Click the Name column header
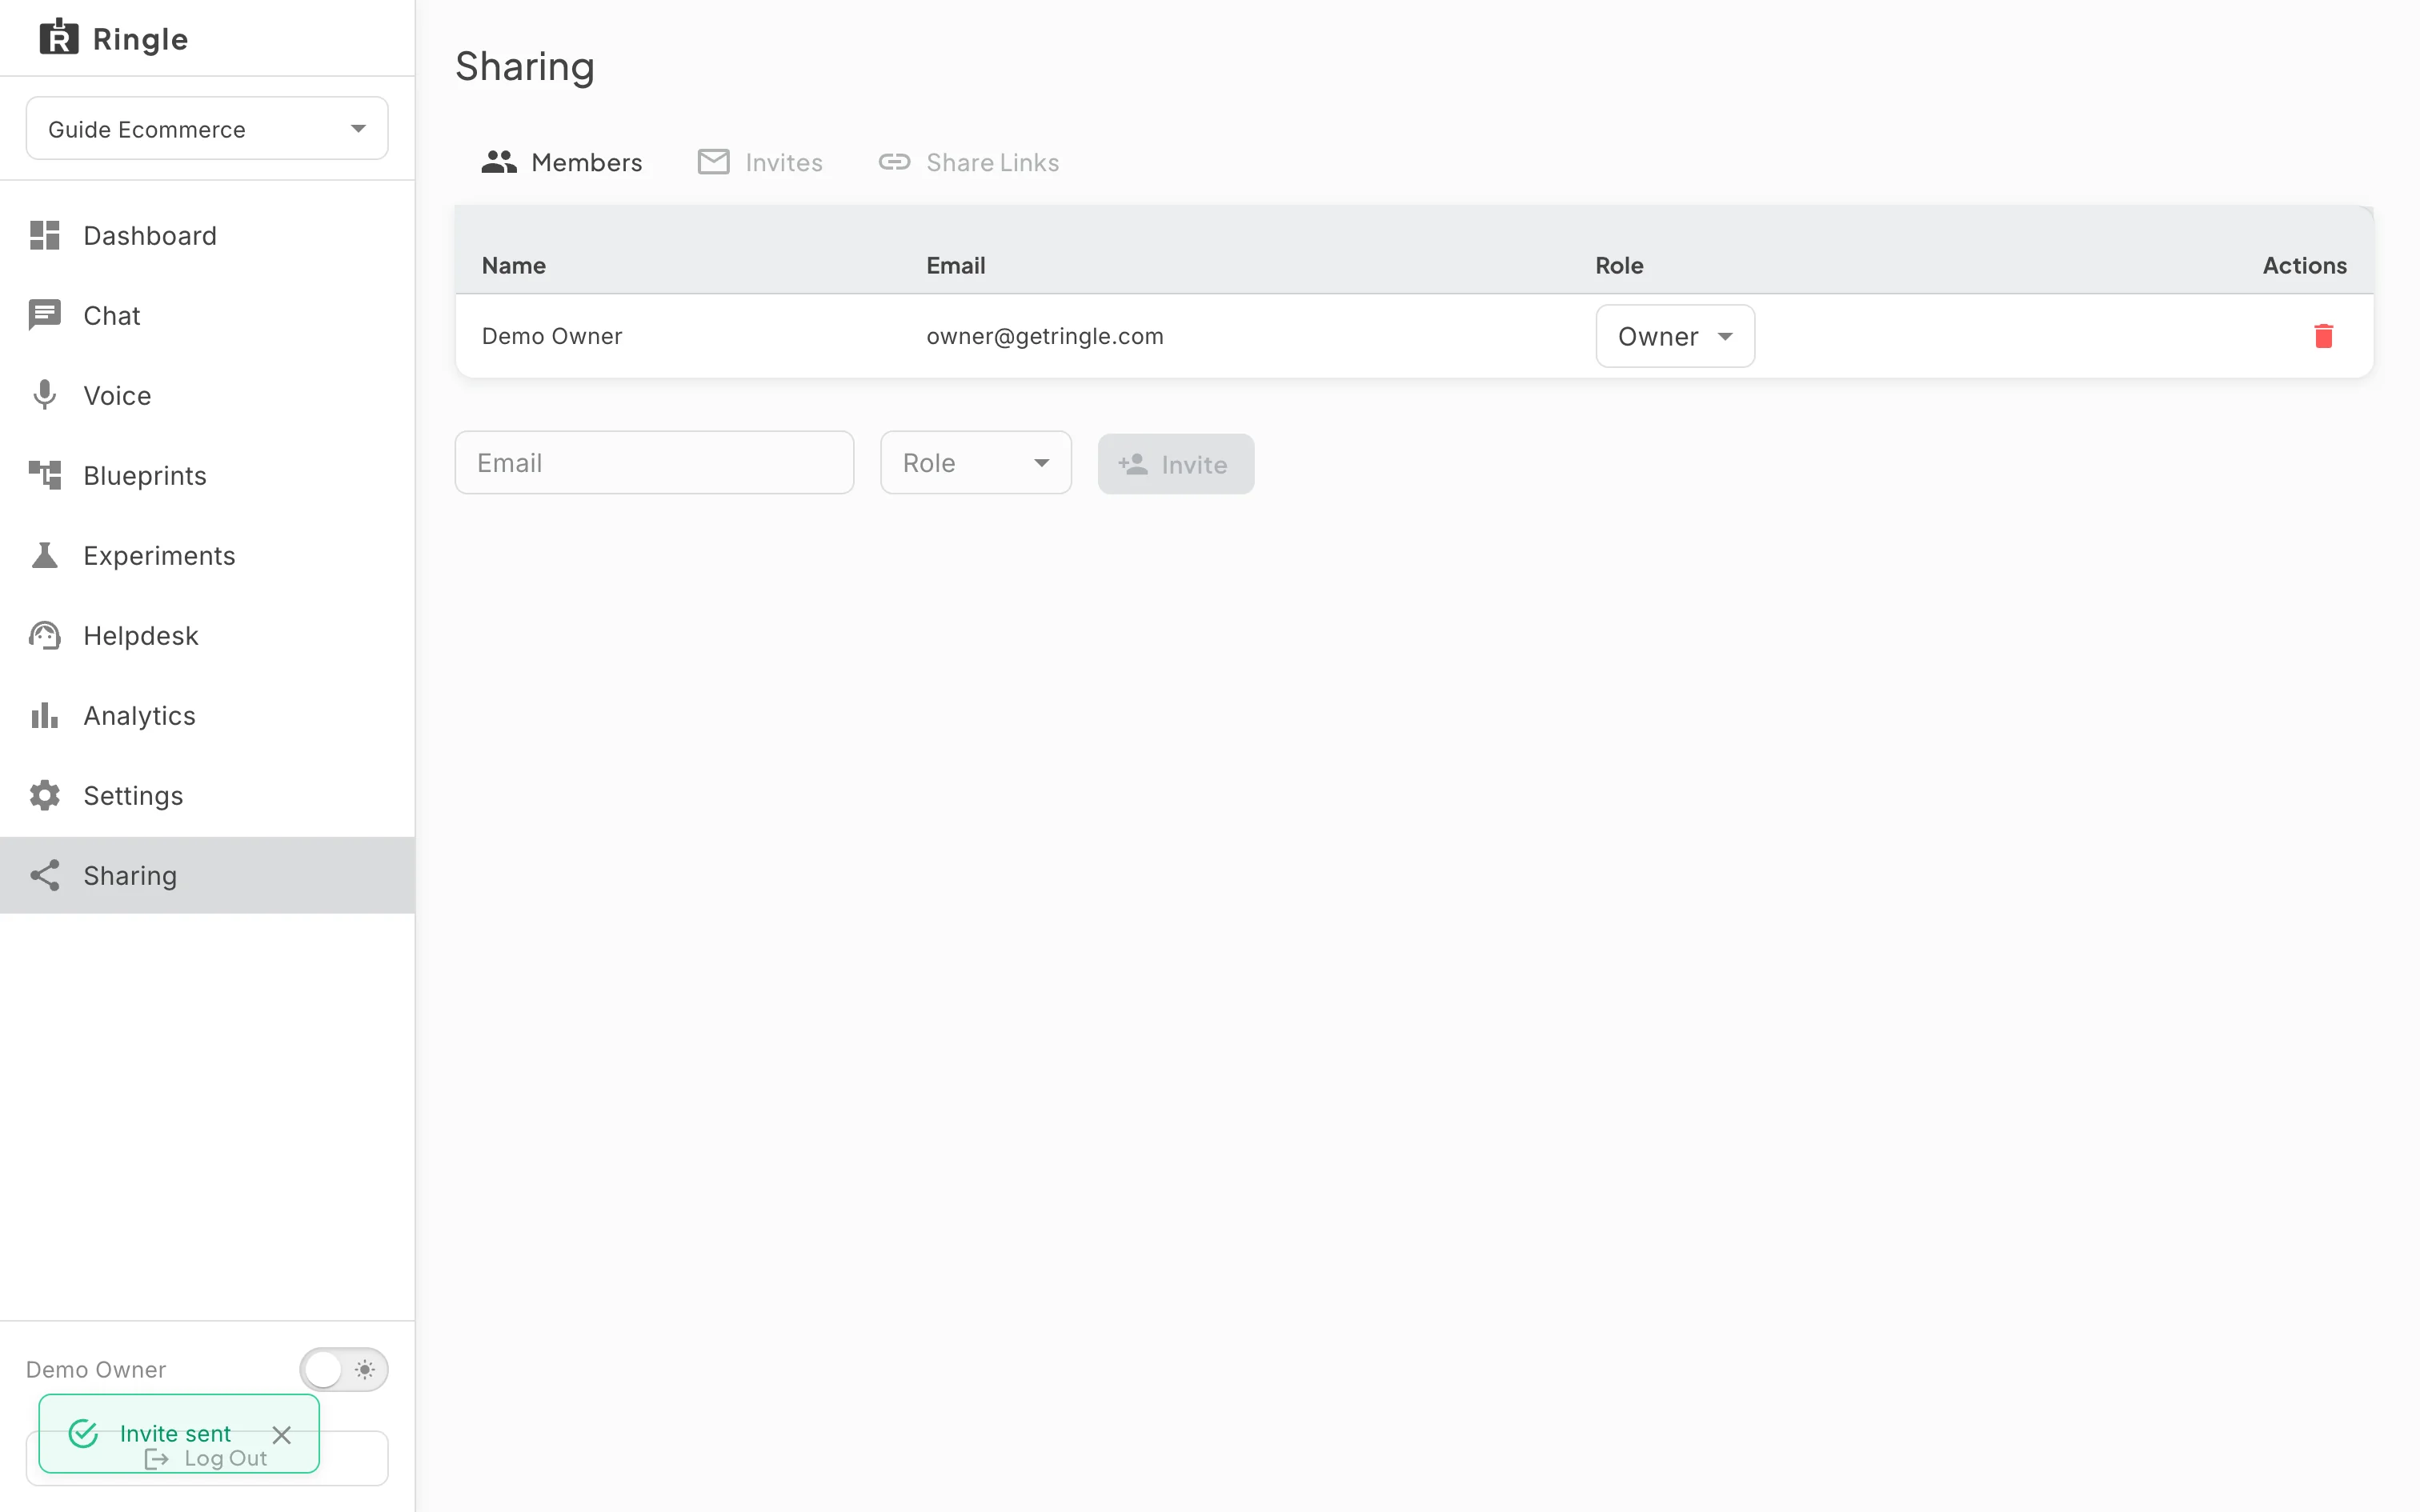 pyautogui.click(x=514, y=265)
